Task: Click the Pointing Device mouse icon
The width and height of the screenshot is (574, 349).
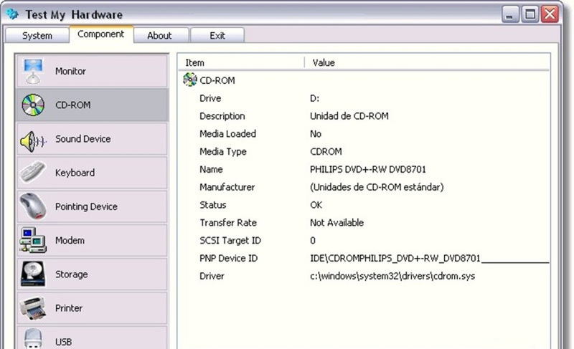Action: [x=33, y=206]
